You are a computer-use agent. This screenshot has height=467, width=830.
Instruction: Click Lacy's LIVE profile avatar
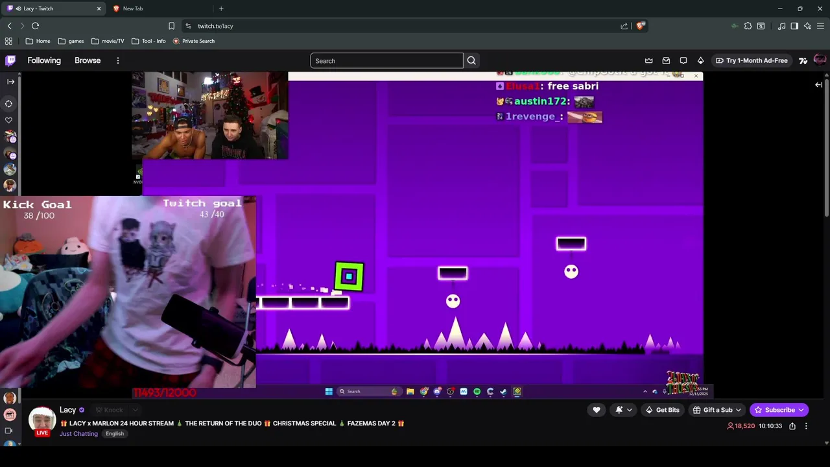42,420
